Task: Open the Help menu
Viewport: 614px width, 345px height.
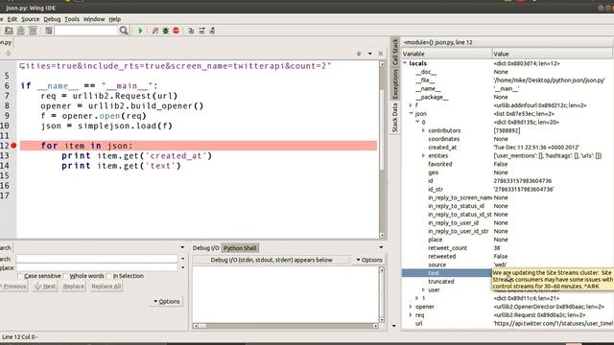Action: 115,19
